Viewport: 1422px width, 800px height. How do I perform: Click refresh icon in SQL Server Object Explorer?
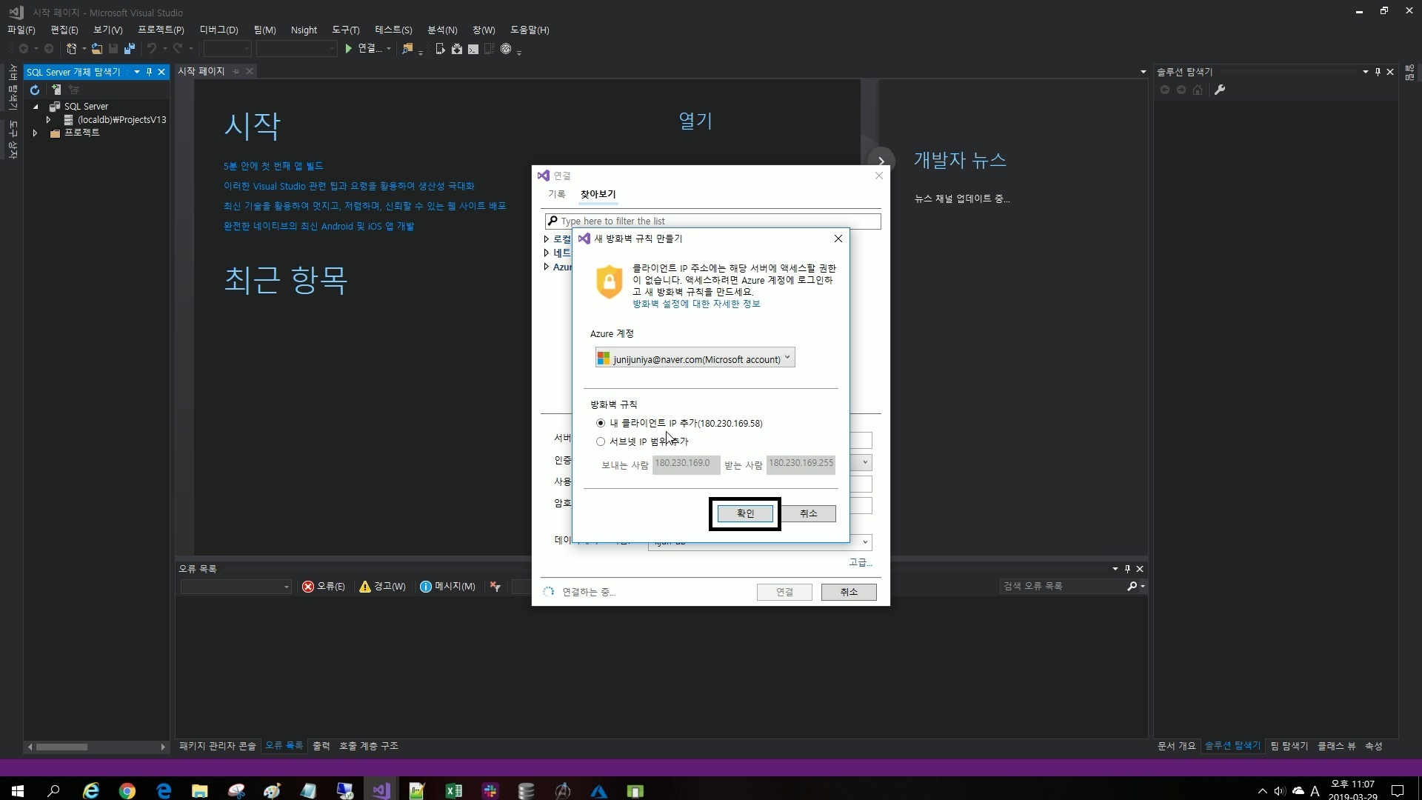pos(35,90)
